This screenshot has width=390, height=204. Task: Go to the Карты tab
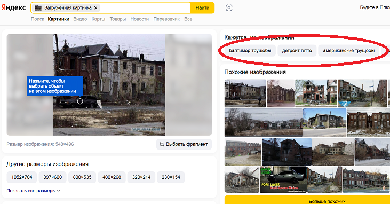(x=98, y=19)
